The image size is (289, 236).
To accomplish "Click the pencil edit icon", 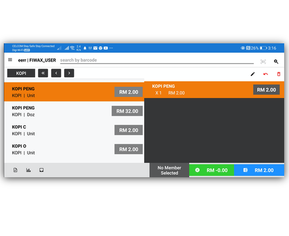I will point(252,74).
